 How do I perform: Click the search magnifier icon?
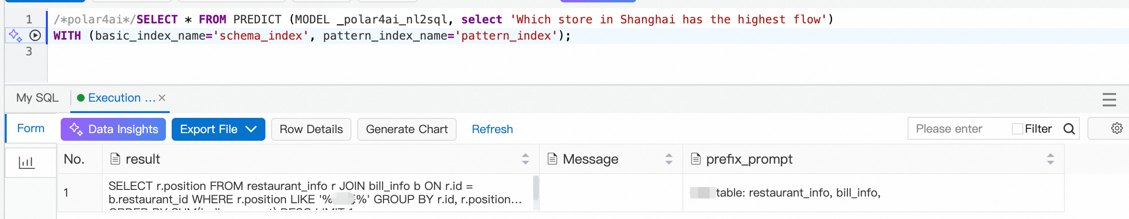point(1069,129)
